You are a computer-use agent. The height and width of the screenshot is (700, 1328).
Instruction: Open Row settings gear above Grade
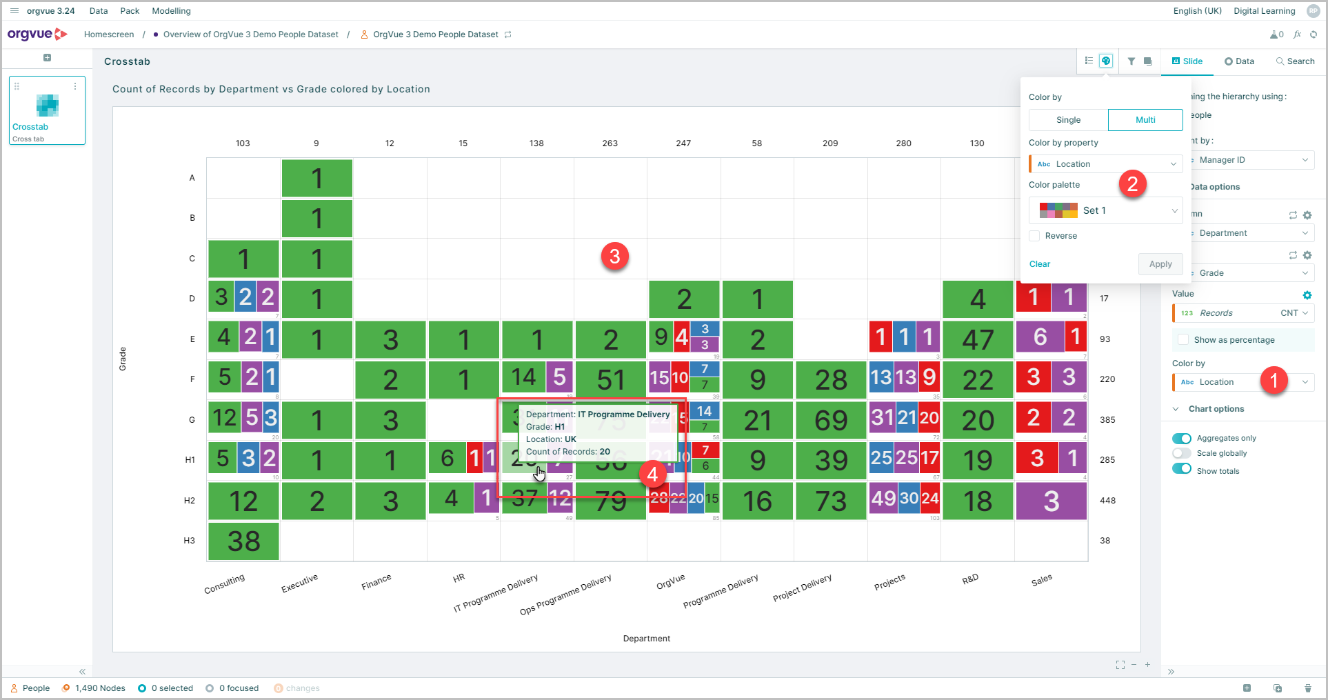(1307, 255)
